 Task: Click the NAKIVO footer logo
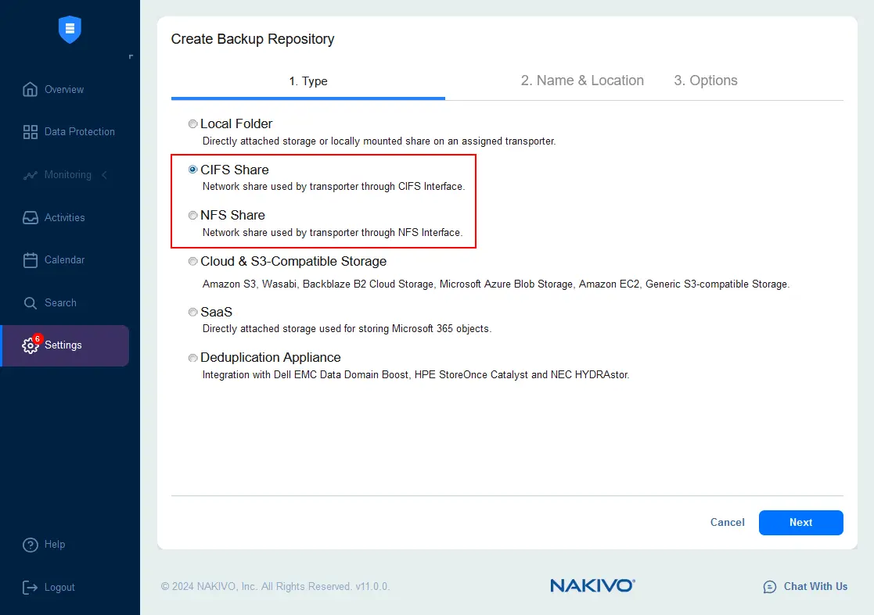tap(592, 585)
